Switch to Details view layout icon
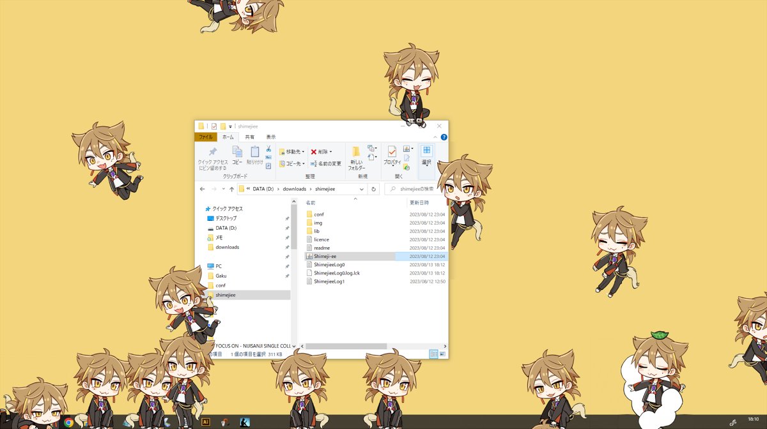This screenshot has width=767, height=429. coord(433,354)
